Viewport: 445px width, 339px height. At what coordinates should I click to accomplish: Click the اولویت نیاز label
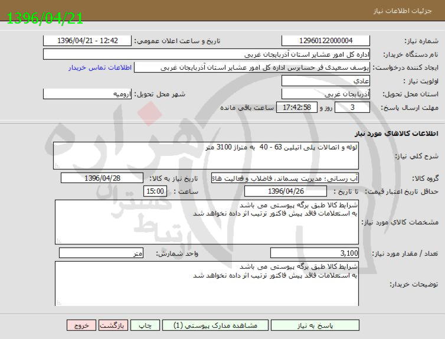tap(421, 81)
